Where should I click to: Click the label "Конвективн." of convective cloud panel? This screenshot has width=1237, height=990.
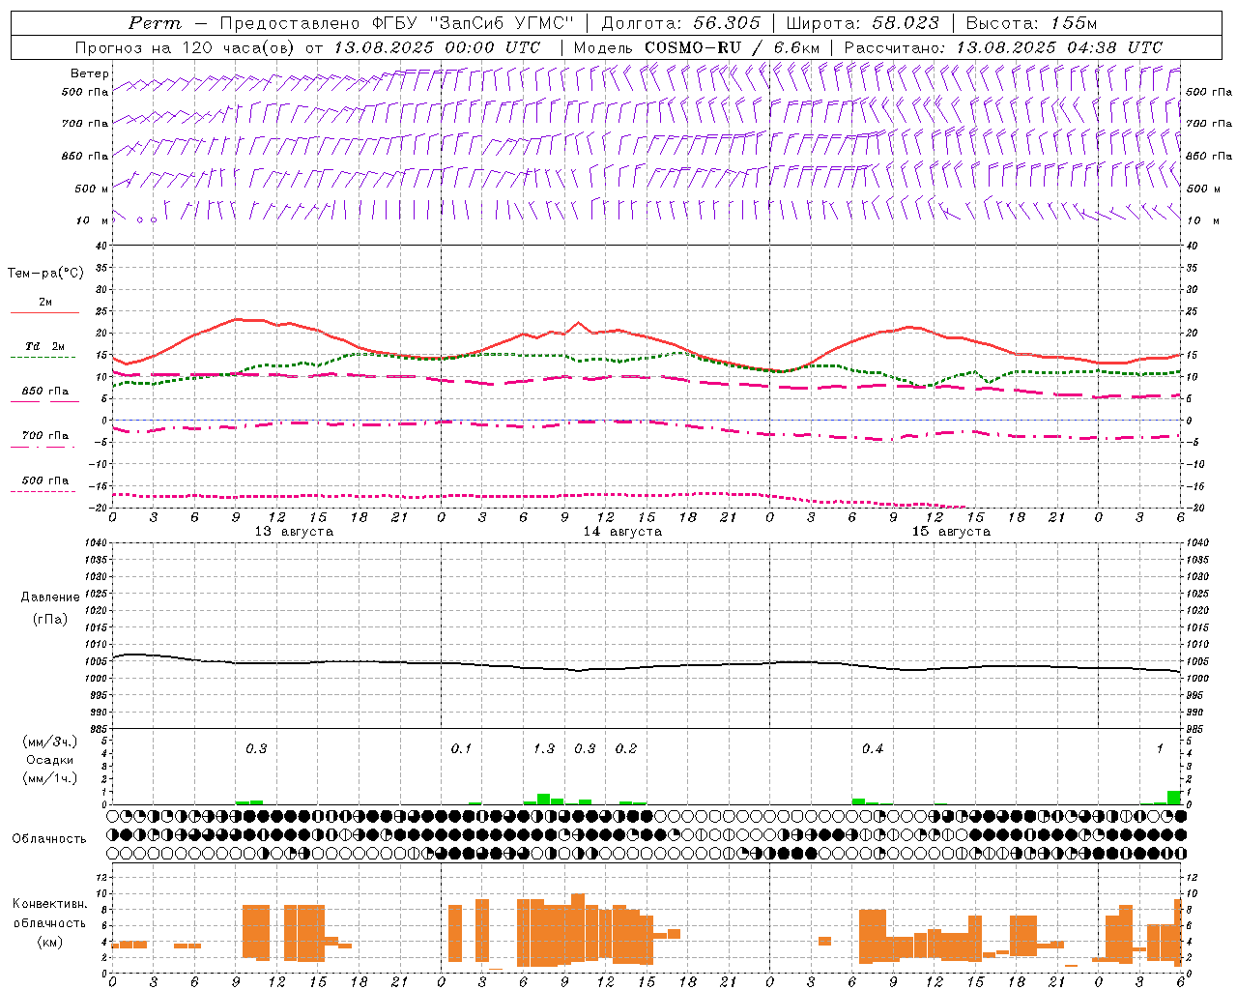click(x=50, y=904)
